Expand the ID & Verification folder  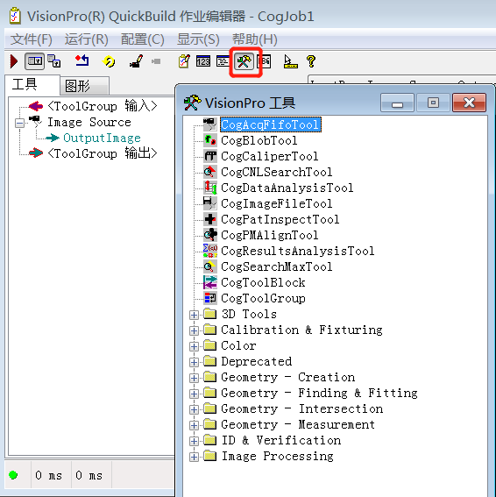(194, 441)
